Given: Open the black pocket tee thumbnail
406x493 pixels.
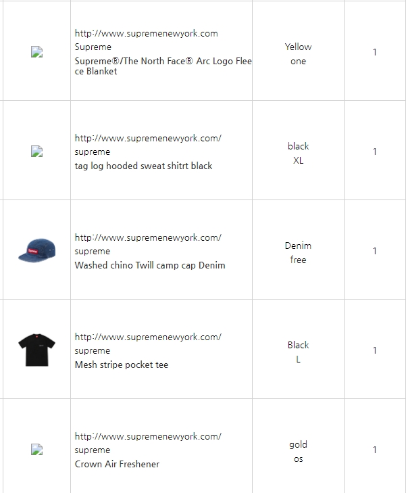Looking at the screenshot, I should pos(36,350).
